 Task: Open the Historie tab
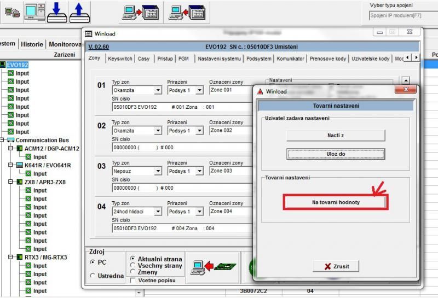[32, 44]
